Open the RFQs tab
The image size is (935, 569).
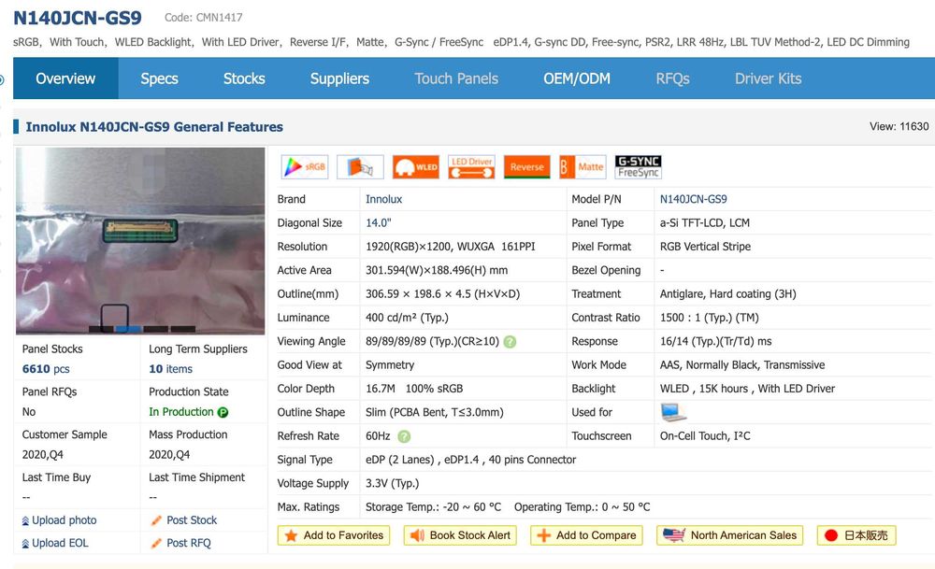coord(672,78)
